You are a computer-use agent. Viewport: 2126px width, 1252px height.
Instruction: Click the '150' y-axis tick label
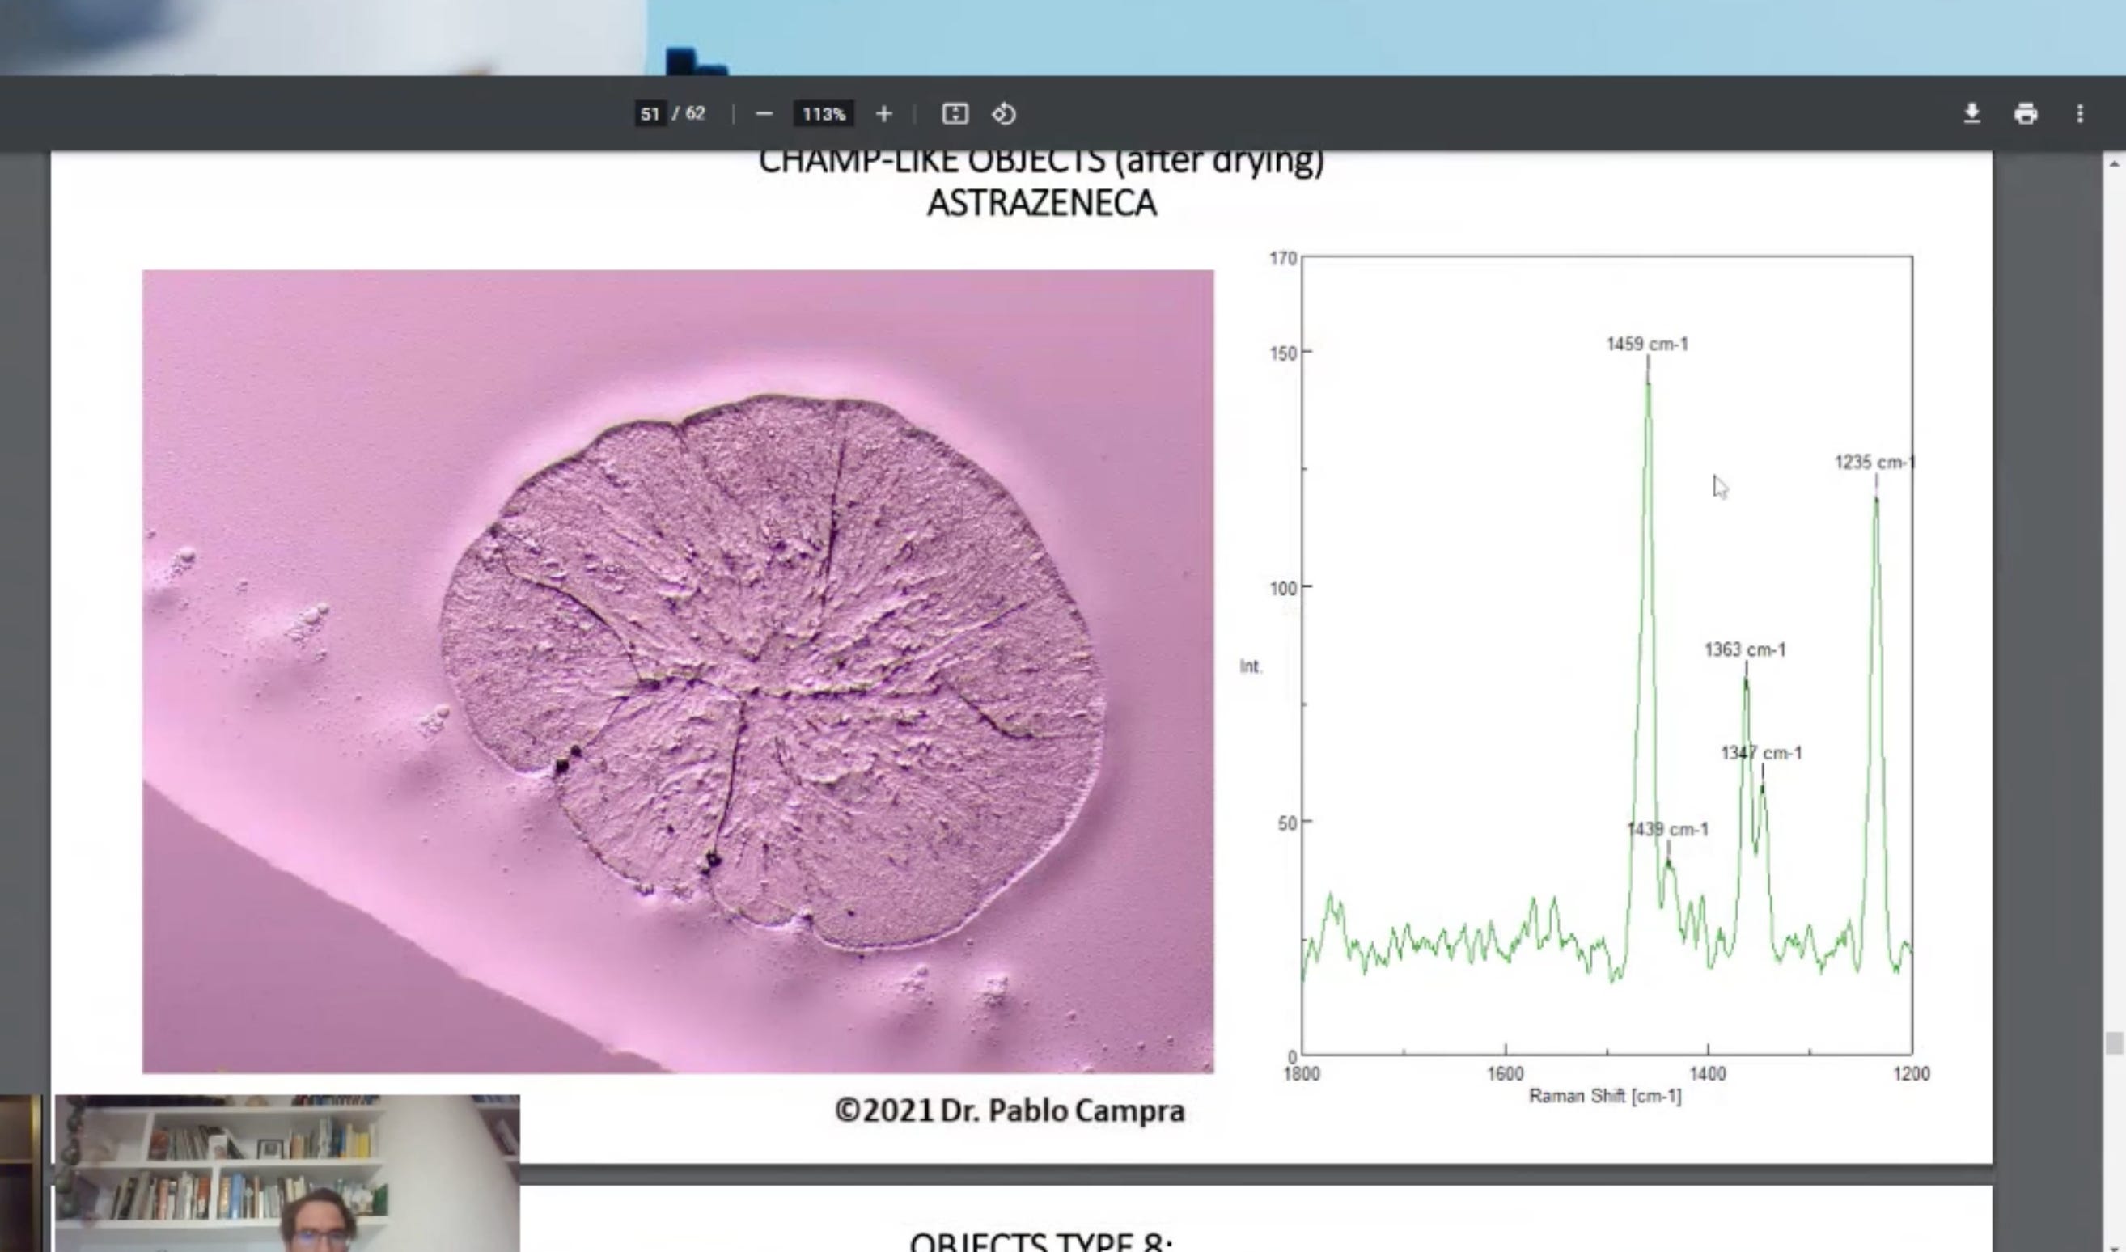[x=1283, y=353]
